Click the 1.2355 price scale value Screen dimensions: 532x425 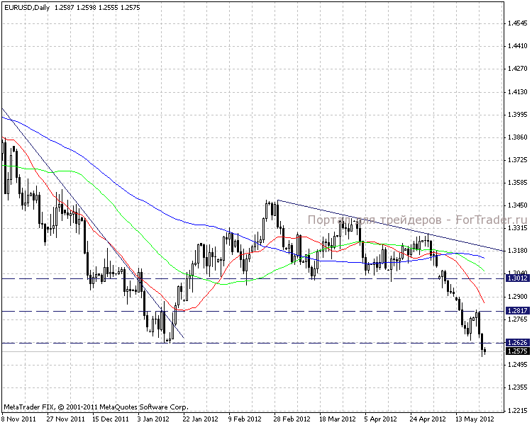[518, 387]
